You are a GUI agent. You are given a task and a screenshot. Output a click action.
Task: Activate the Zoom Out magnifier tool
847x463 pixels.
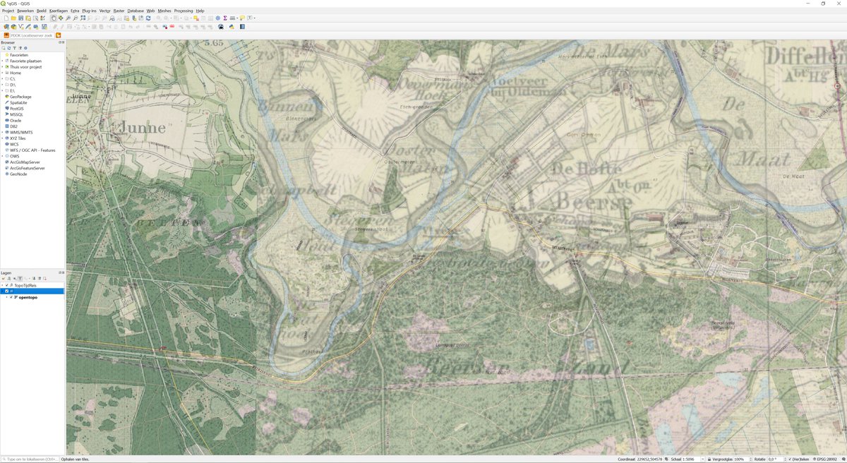pos(75,18)
